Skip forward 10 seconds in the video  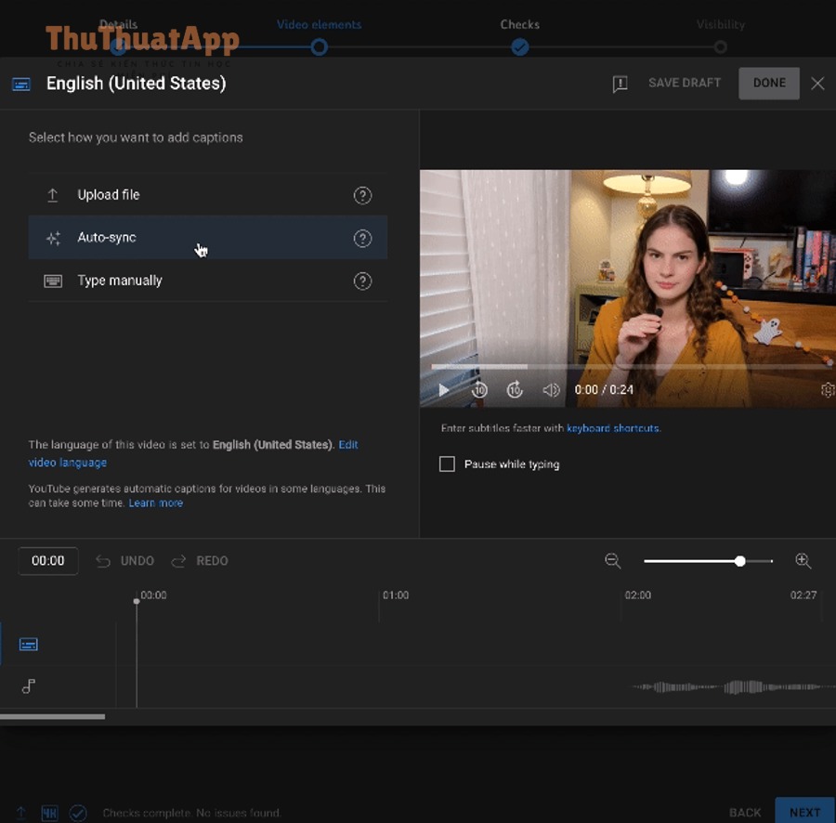(515, 390)
